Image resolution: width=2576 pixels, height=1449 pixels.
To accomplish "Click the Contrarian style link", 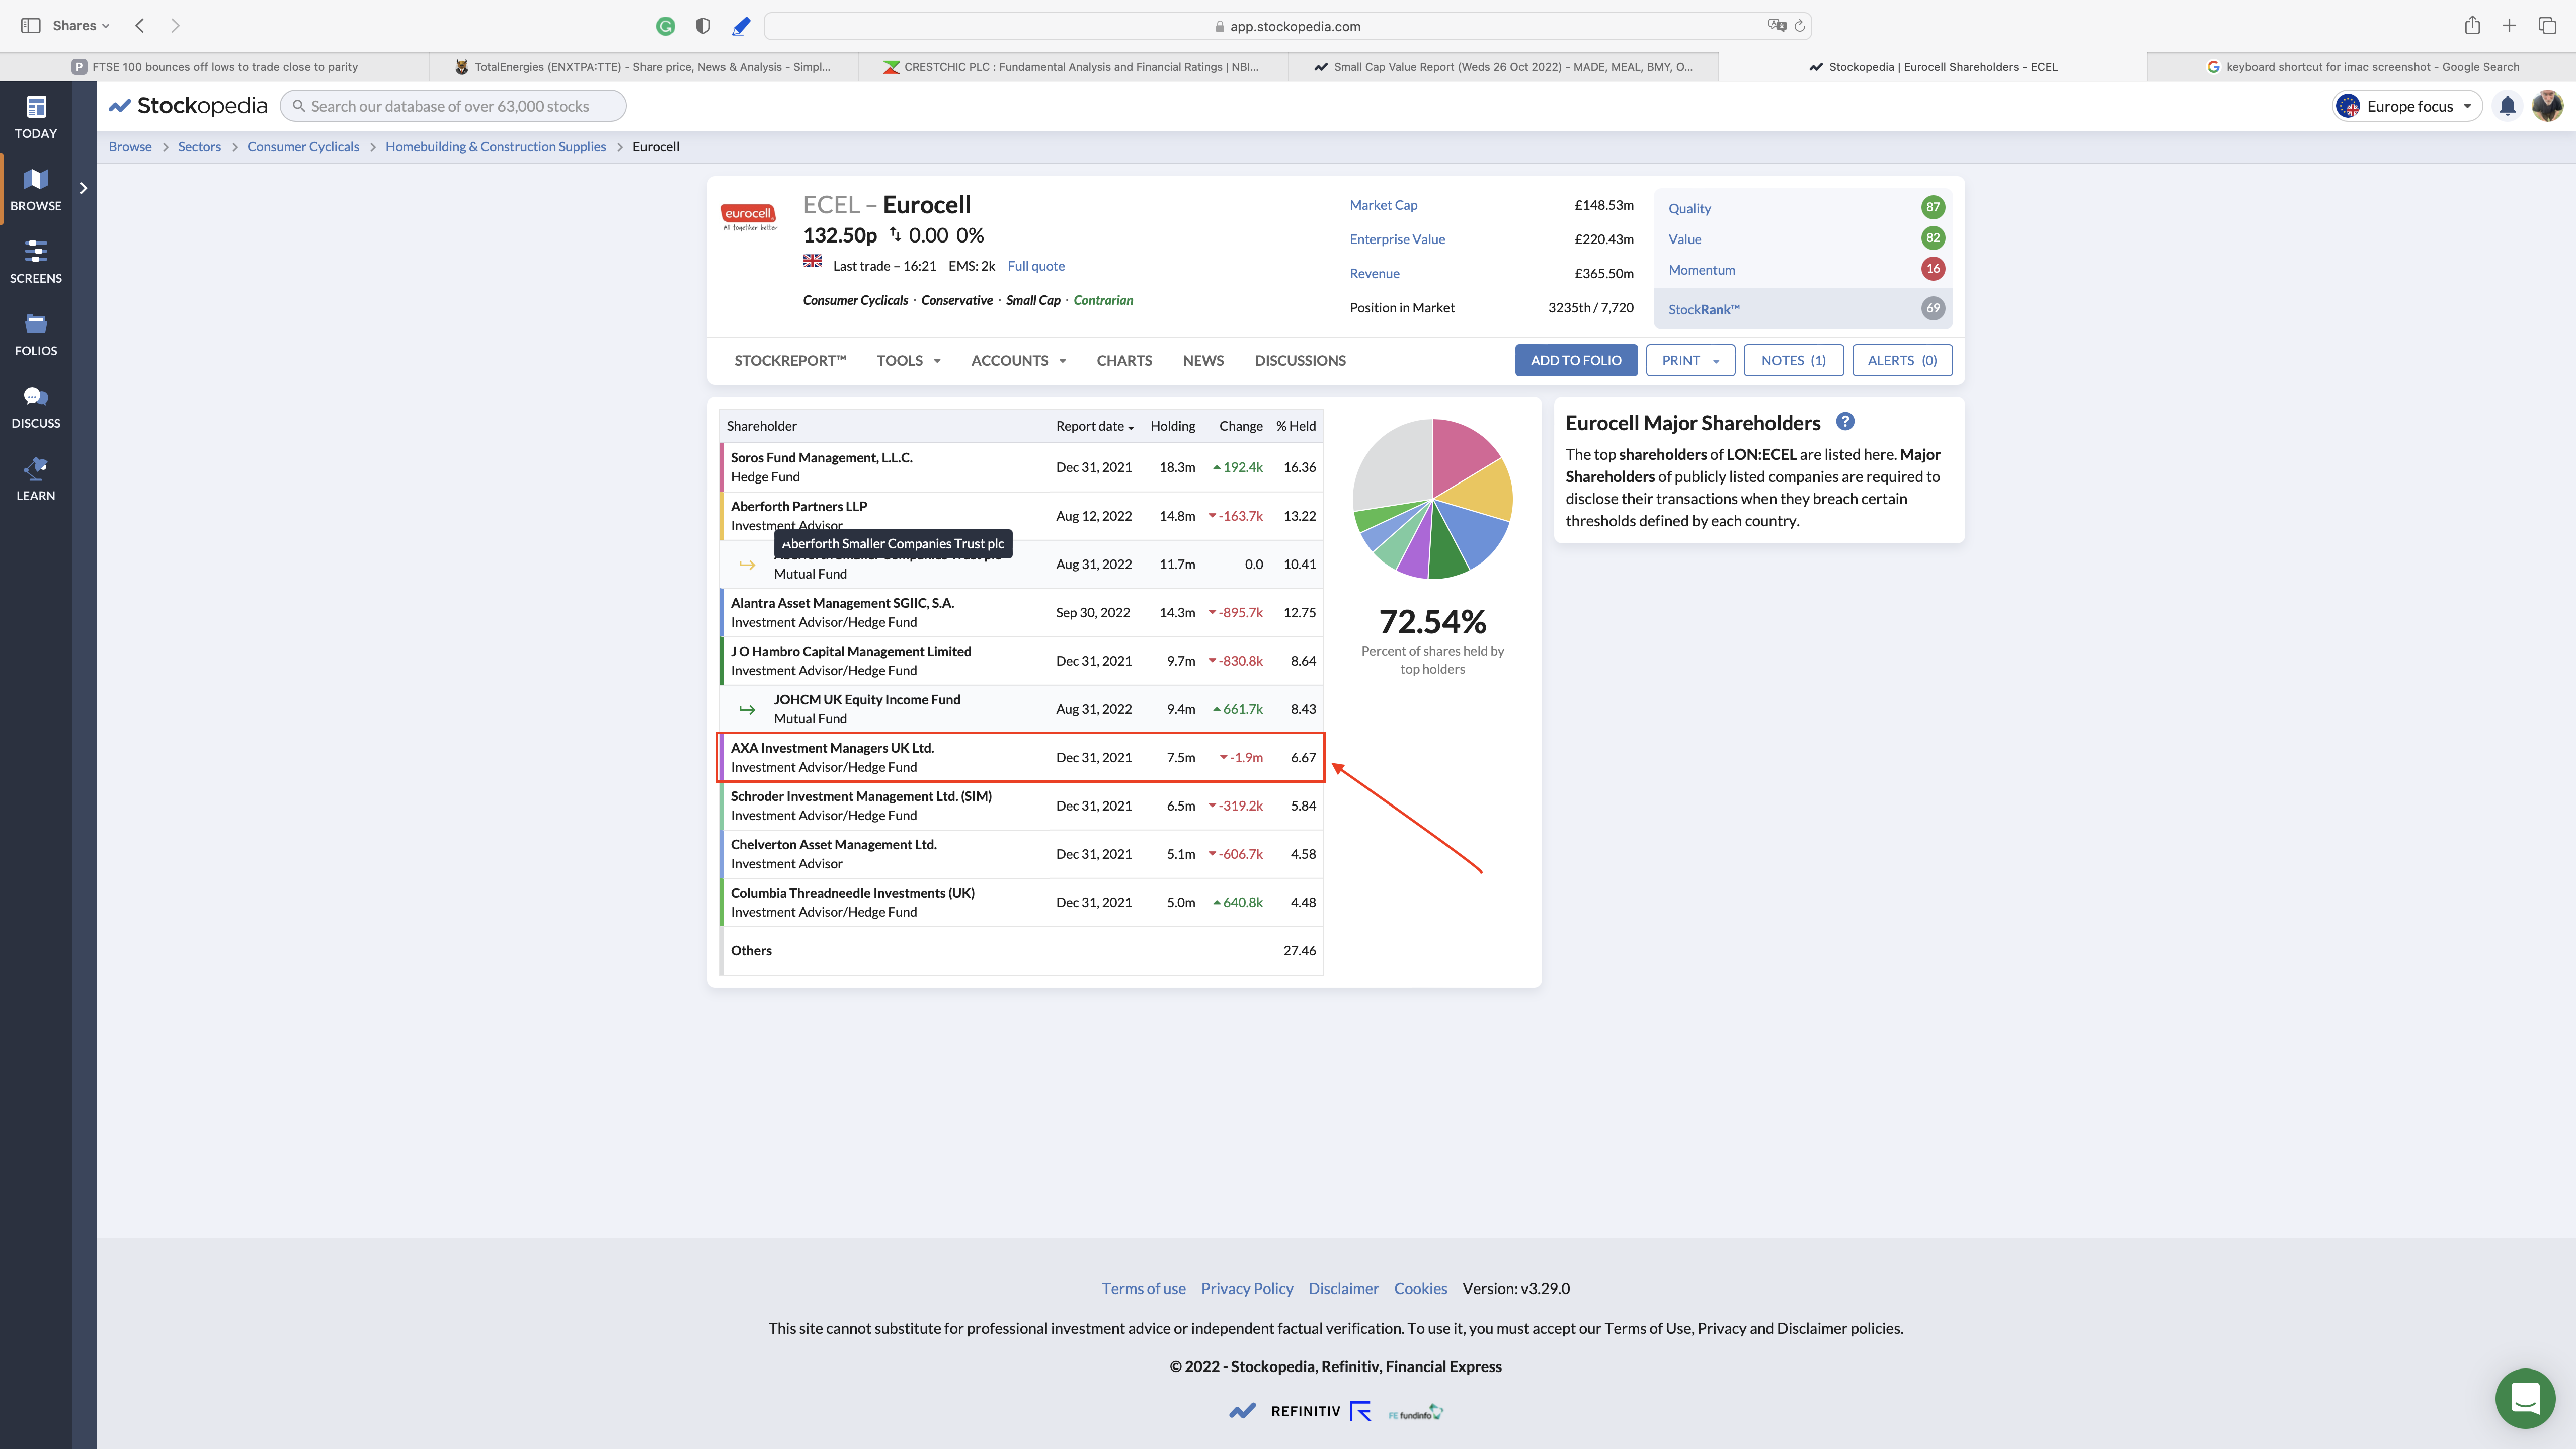I will 1103,300.
